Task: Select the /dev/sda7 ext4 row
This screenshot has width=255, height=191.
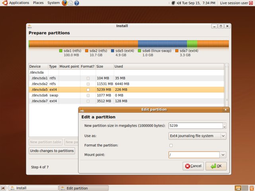Action: tap(126, 101)
